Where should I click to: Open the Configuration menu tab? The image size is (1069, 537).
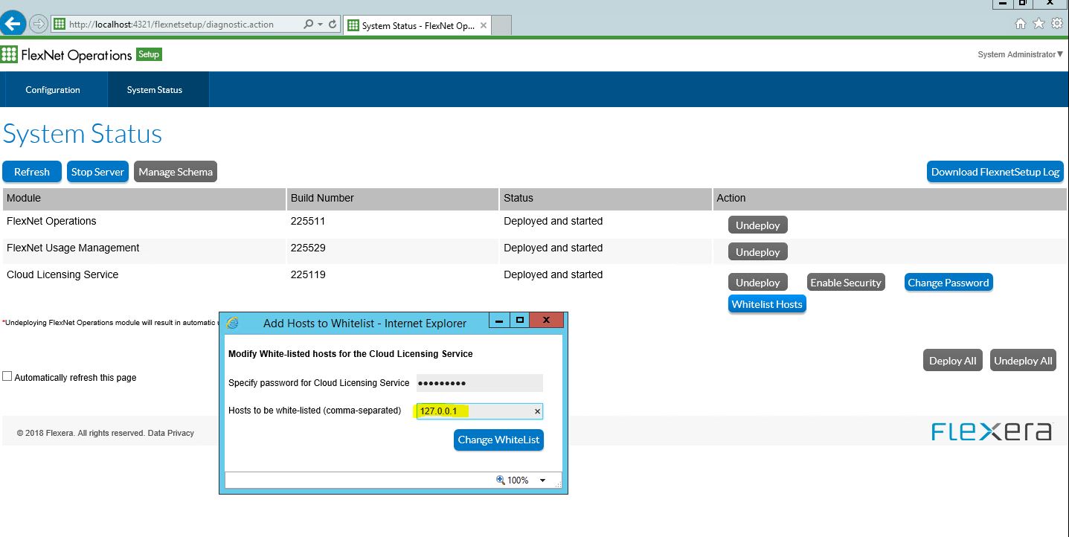pos(53,89)
